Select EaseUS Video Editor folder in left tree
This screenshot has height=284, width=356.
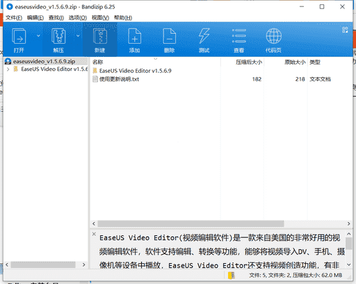[54, 69]
